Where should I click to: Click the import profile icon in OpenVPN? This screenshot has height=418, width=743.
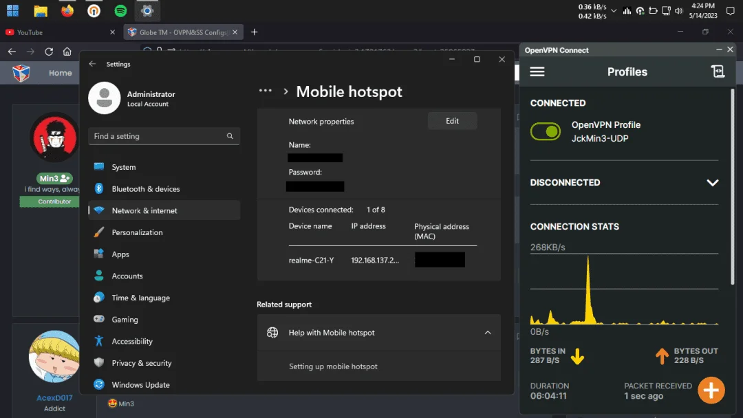click(x=718, y=71)
